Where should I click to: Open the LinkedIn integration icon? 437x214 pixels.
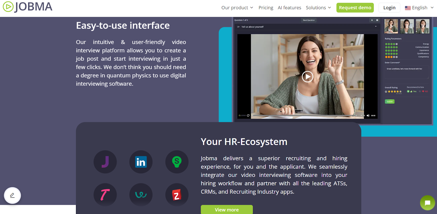click(x=141, y=162)
